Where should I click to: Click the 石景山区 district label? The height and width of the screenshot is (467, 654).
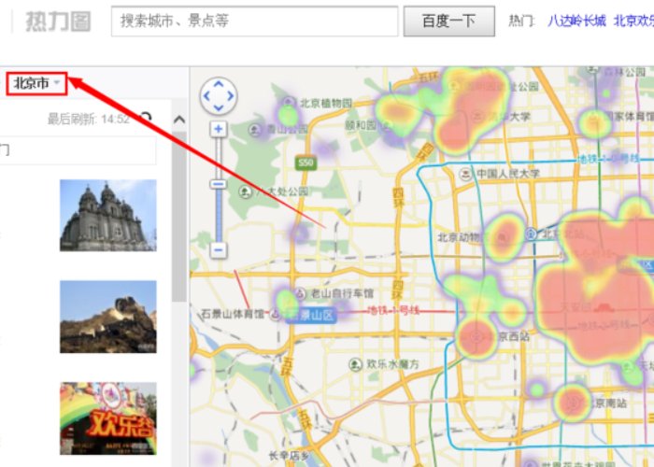[x=311, y=316]
